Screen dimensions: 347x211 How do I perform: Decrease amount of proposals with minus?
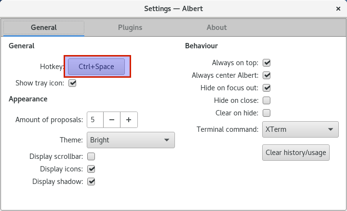point(112,120)
